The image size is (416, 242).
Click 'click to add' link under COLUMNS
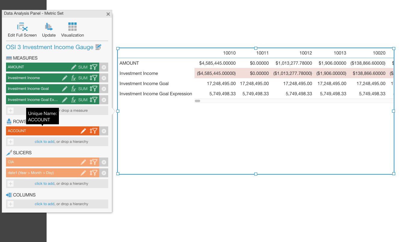click(x=44, y=204)
